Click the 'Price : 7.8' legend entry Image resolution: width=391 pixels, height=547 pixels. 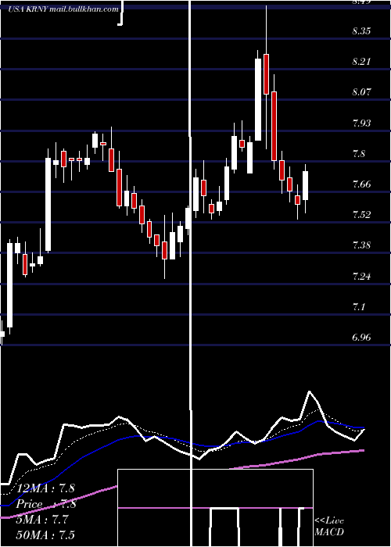(45, 504)
